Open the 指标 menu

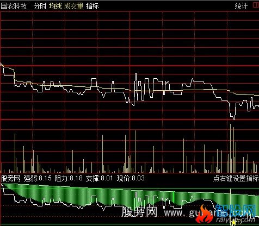coord(92,6)
